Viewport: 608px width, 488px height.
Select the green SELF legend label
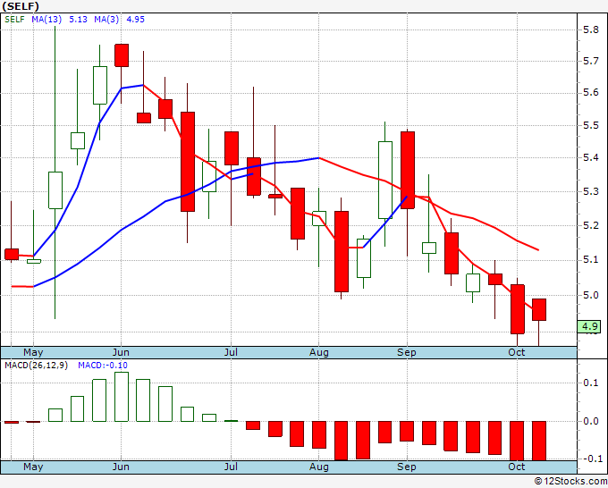14,20
